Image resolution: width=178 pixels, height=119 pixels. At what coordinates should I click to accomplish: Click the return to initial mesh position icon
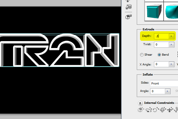click(x=129, y=17)
